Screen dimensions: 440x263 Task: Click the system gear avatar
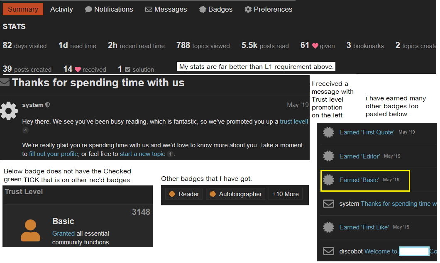pos(9,111)
